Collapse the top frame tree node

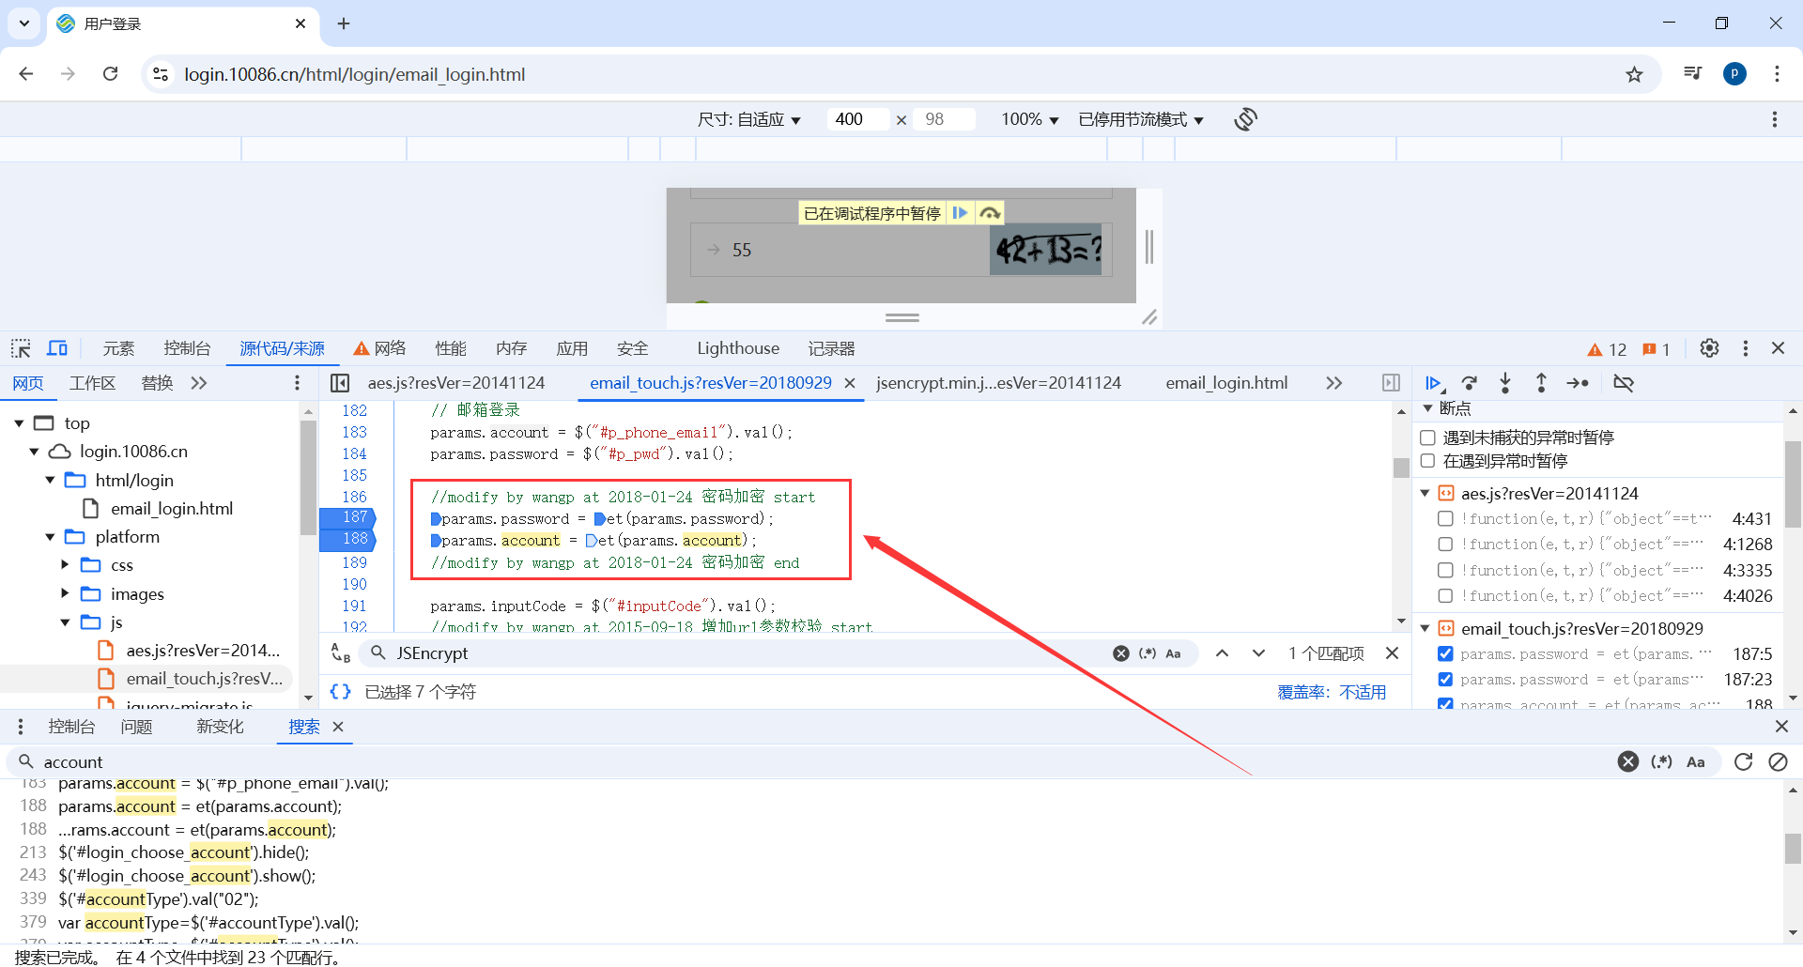(19, 423)
